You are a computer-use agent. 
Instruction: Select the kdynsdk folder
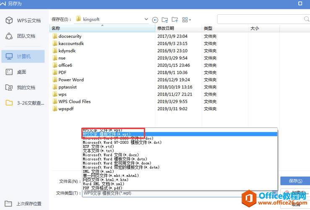click(x=64, y=51)
